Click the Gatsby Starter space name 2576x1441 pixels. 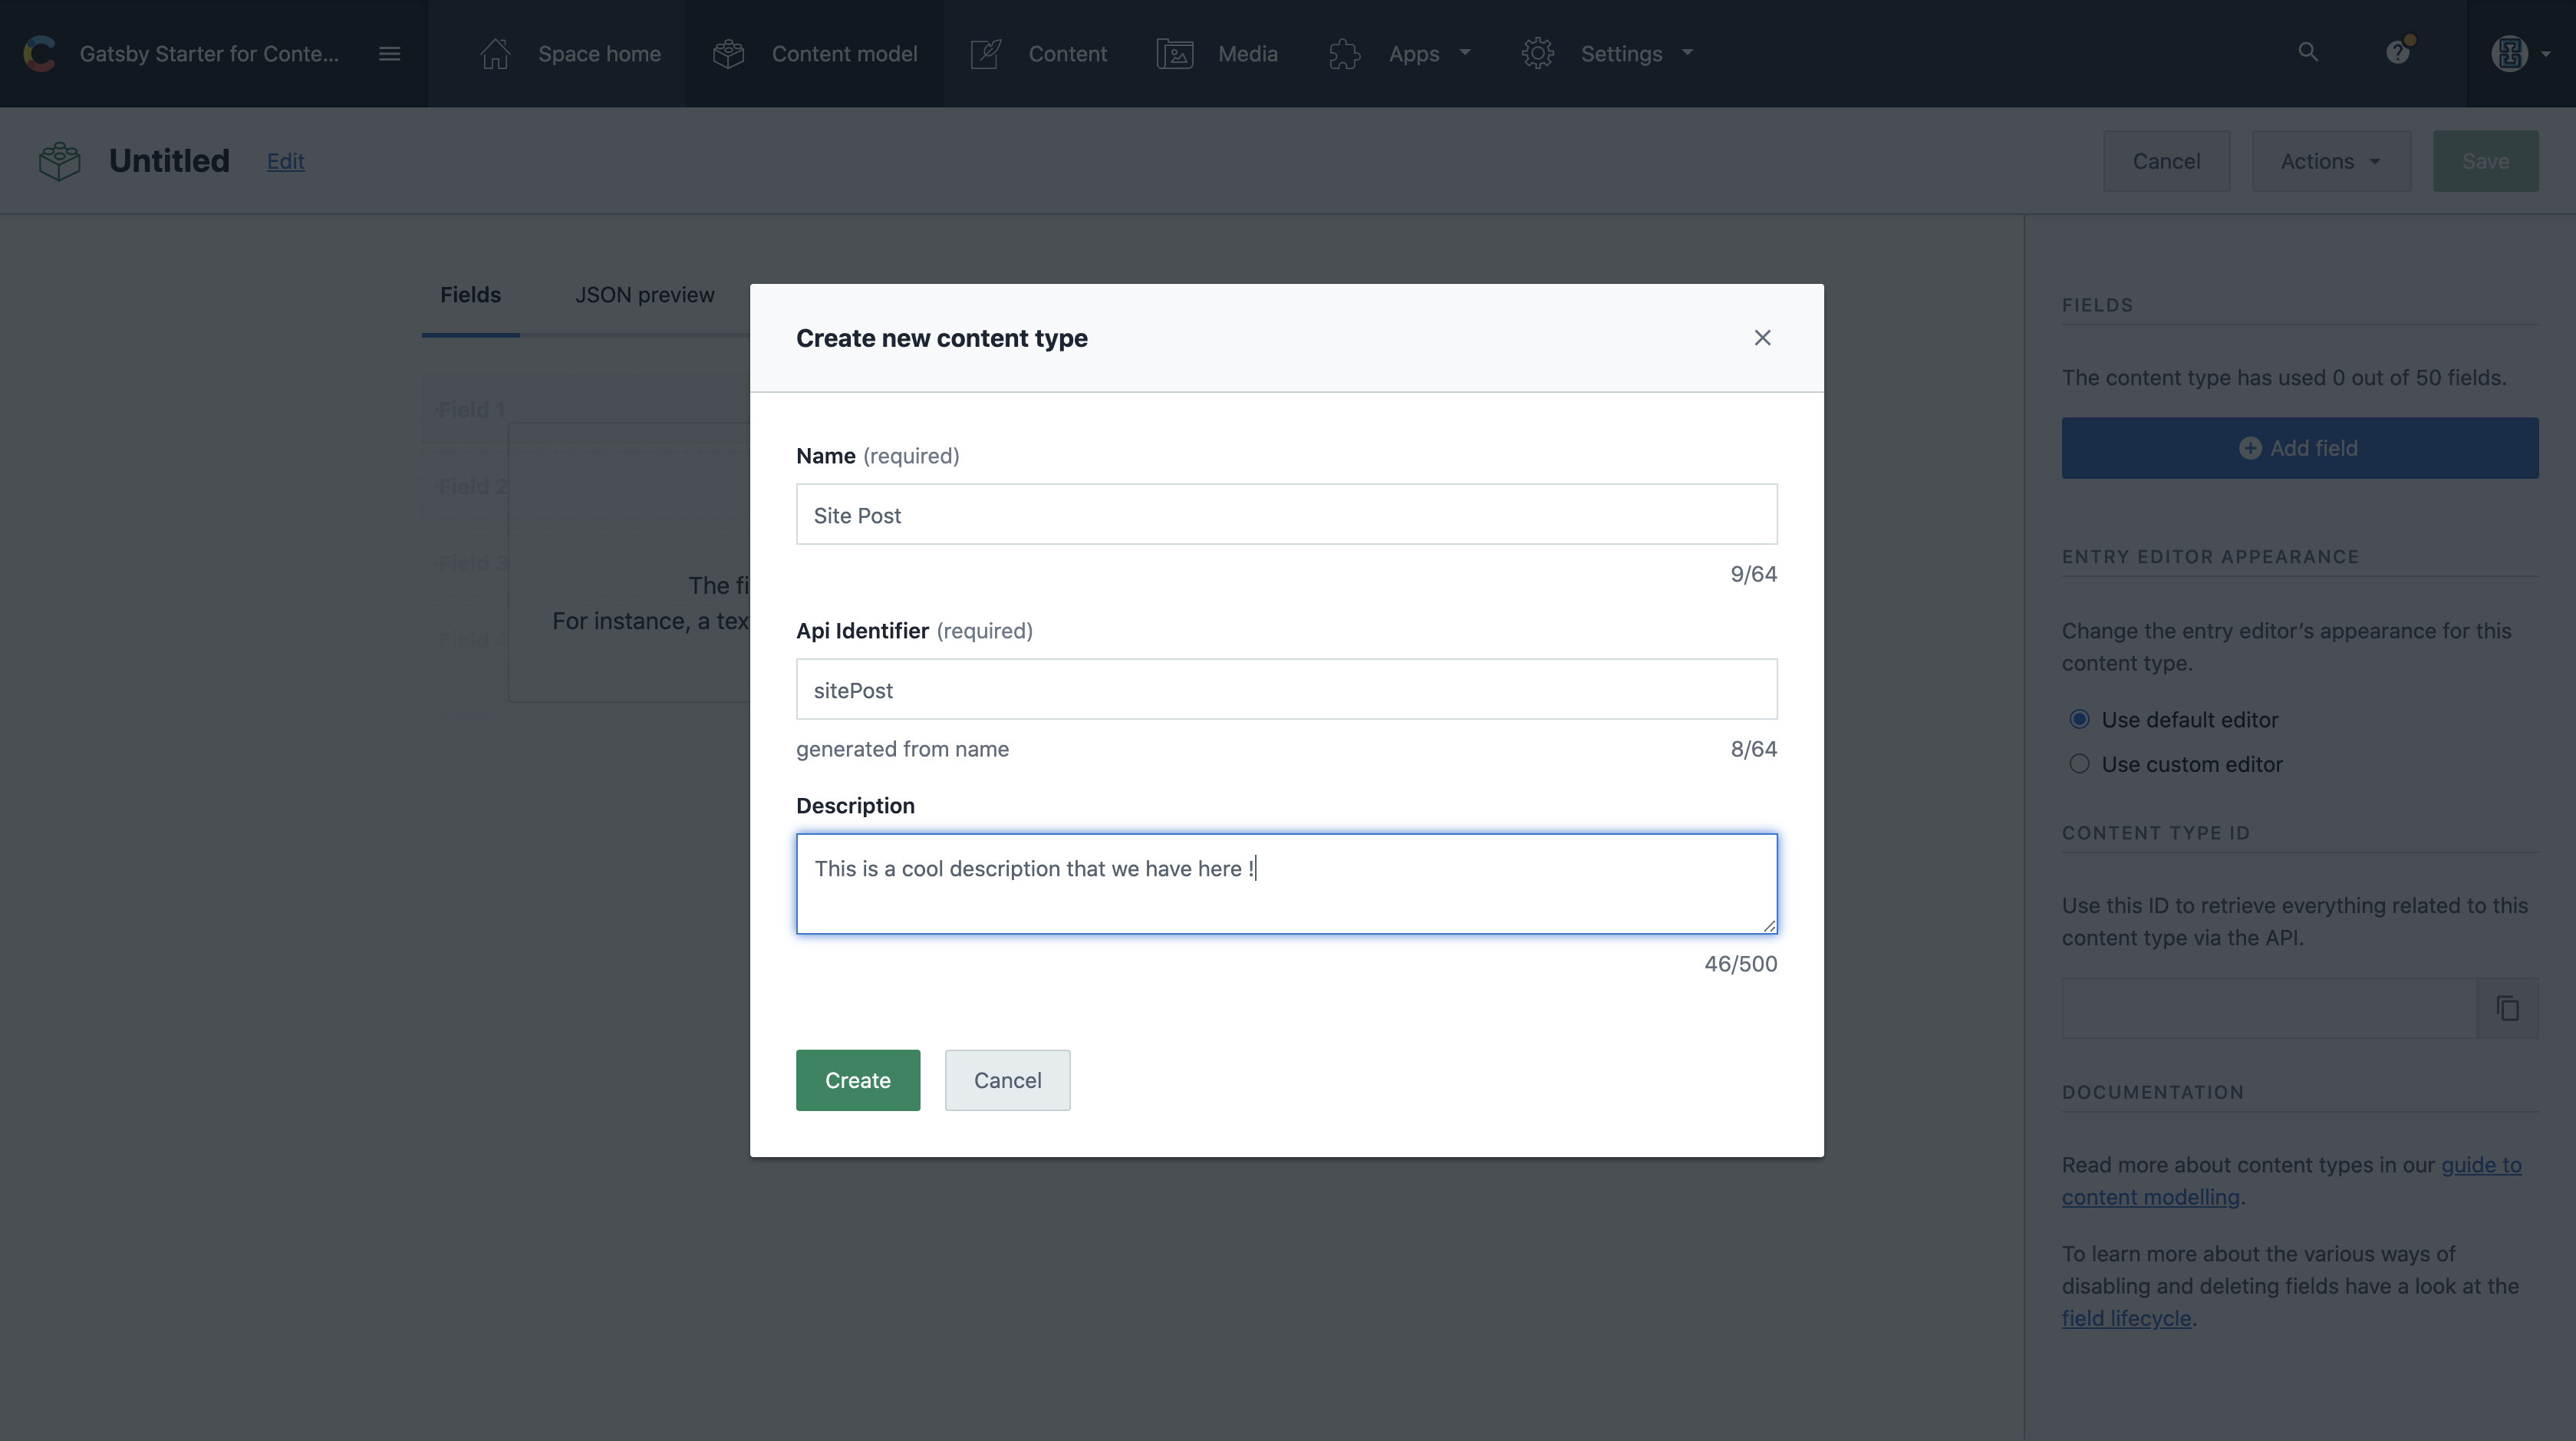point(209,54)
